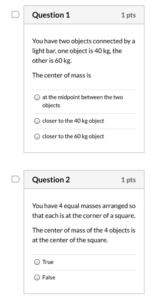
Task: Click the 'Question 1' header title
Action: (x=51, y=15)
